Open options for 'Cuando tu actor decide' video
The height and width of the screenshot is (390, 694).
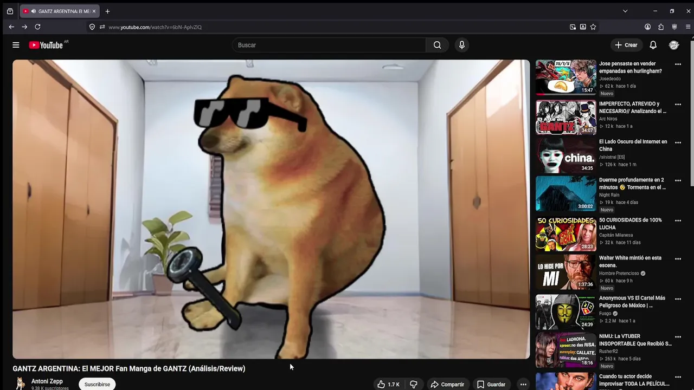[678, 377]
